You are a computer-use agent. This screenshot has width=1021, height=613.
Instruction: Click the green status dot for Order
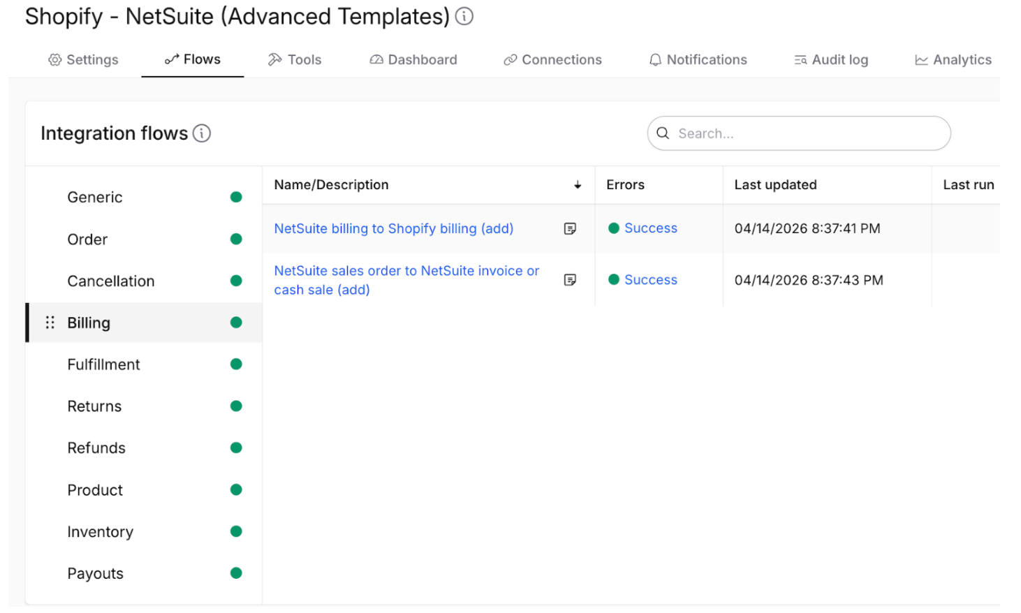click(236, 239)
